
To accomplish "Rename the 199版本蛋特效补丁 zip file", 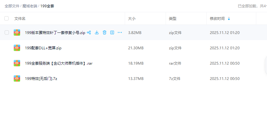I will [x=112, y=32].
